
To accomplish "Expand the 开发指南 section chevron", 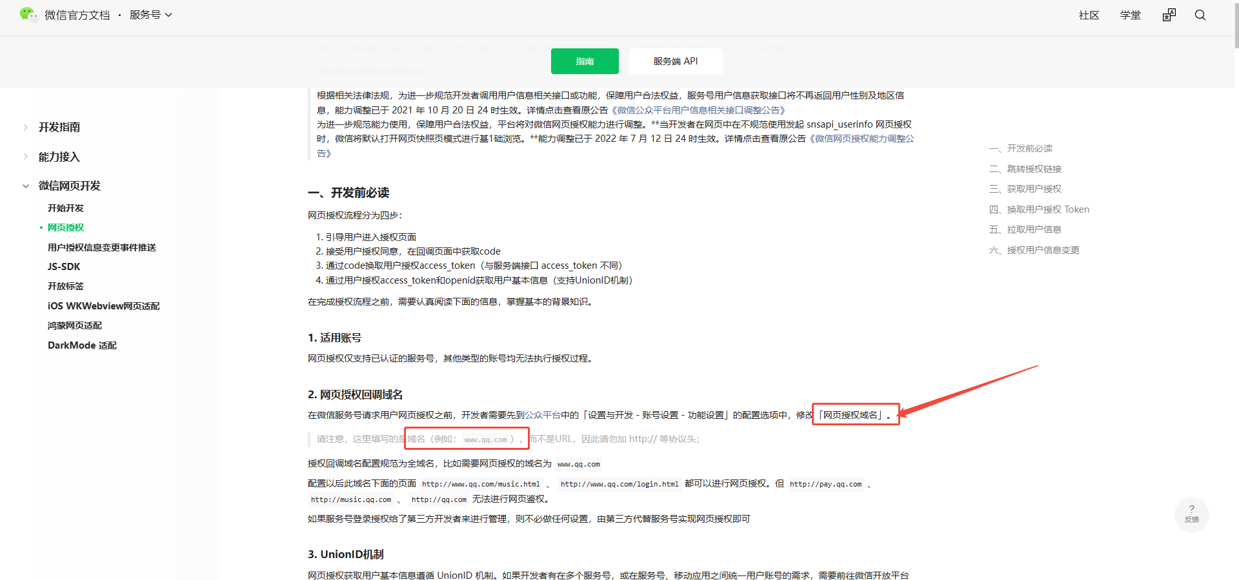I will (25, 128).
